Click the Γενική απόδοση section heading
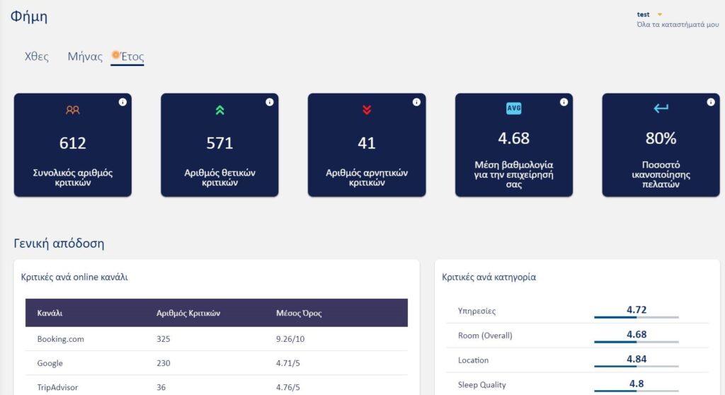 tap(59, 244)
